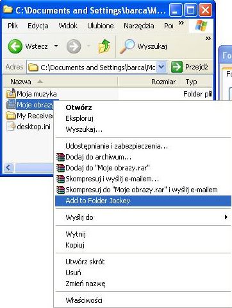232x308 pixels.
Task: Click horizontal scrollbar left arrow
Action: click(x=8, y=167)
